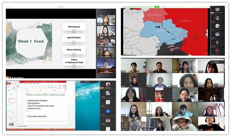Screen dimensions: 231x137
Task: Click the blue circular avatar in participant list
Action: click(x=108, y=111)
